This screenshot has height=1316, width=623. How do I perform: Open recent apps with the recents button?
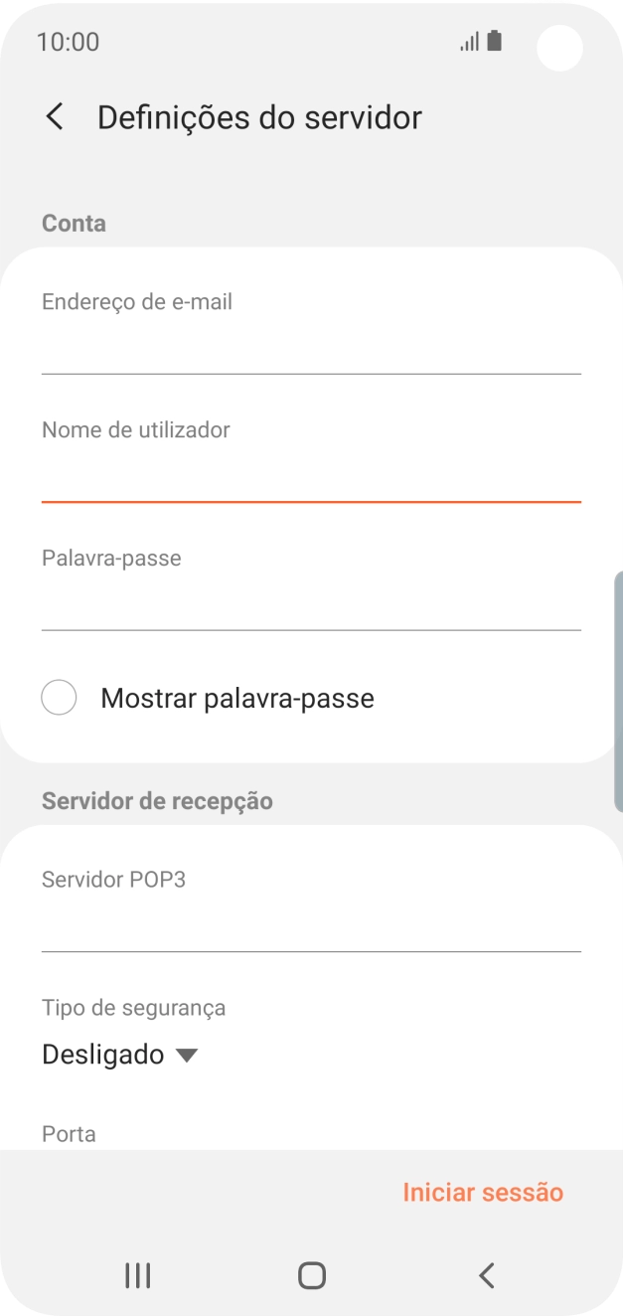[x=136, y=1274]
